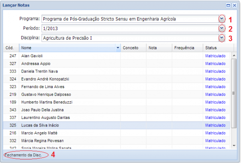241x163 pixels.
Task: Expand the Período dropdown list
Action: point(222,28)
